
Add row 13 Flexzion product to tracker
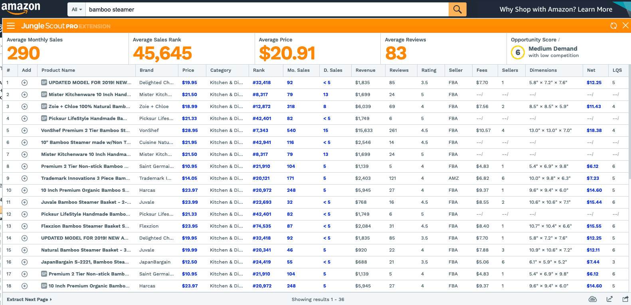(x=24, y=226)
